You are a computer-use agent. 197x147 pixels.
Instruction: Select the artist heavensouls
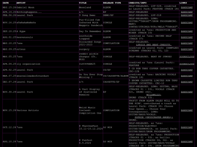(x=25, y=37)
